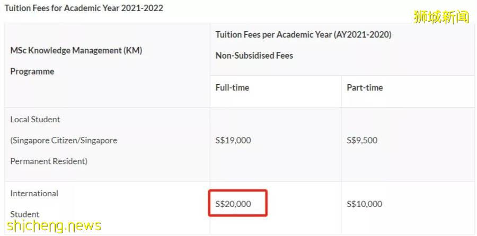This screenshot has width=477, height=236.
Task: Click the Singapore Citizen/Singapore text line
Action: tap(64, 140)
